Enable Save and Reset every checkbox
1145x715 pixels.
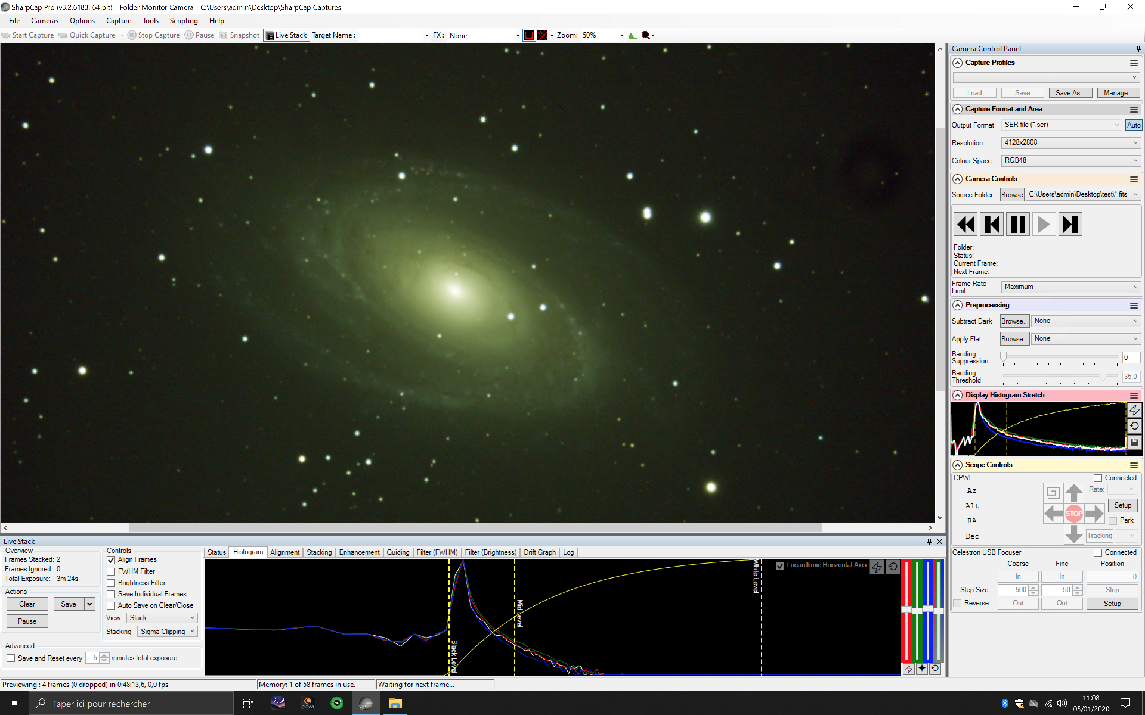click(x=11, y=658)
